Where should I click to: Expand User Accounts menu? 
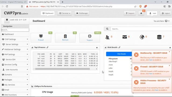click(15, 70)
